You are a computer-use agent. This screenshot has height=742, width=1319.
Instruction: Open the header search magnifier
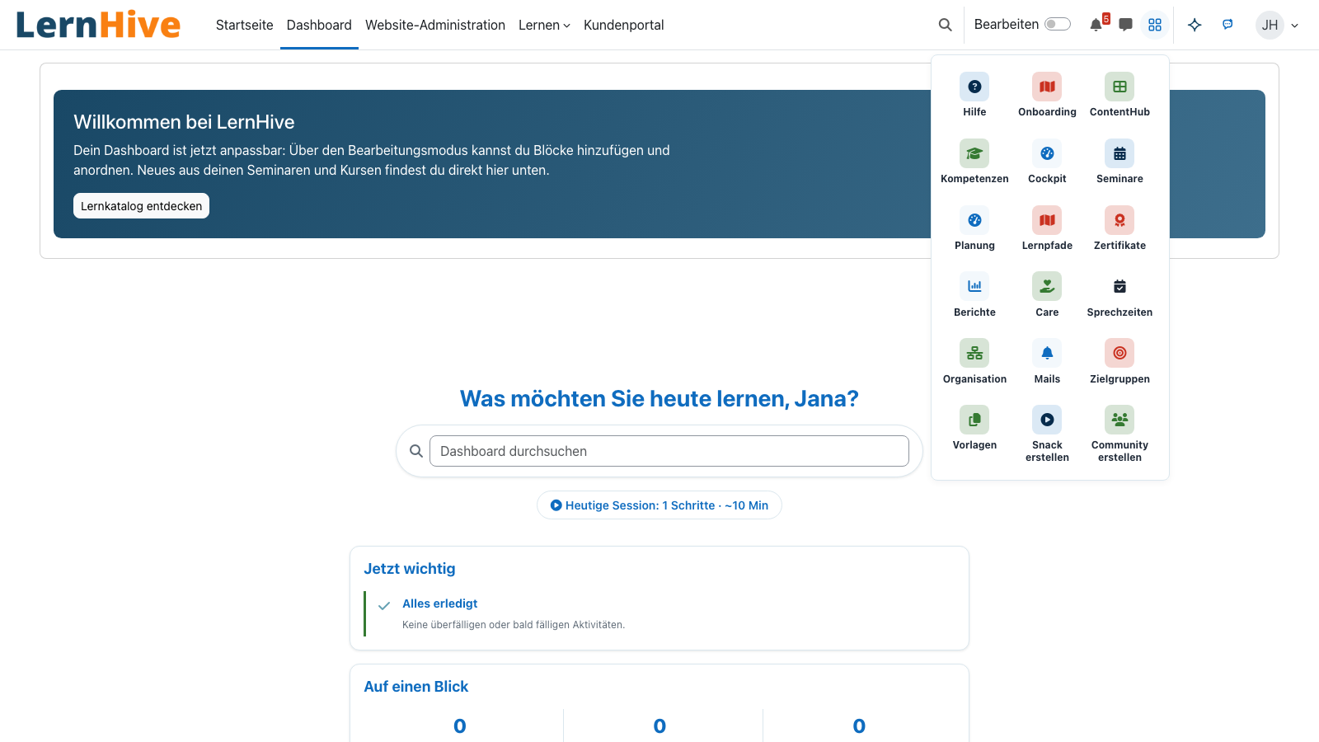tap(946, 25)
